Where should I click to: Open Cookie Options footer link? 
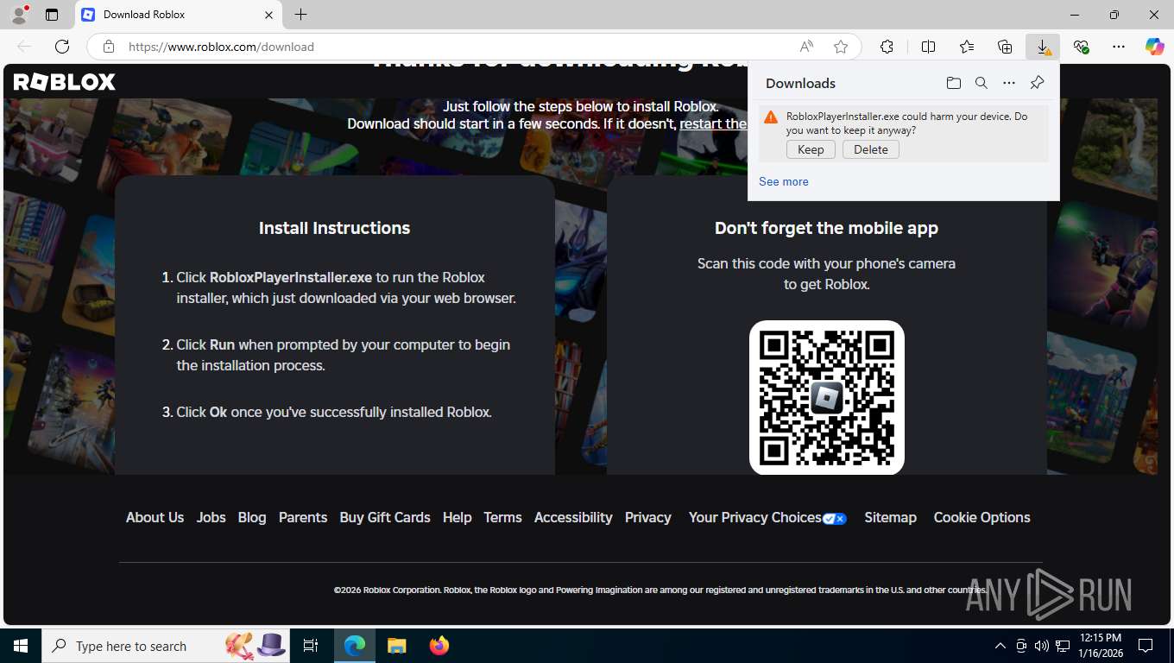tap(981, 517)
